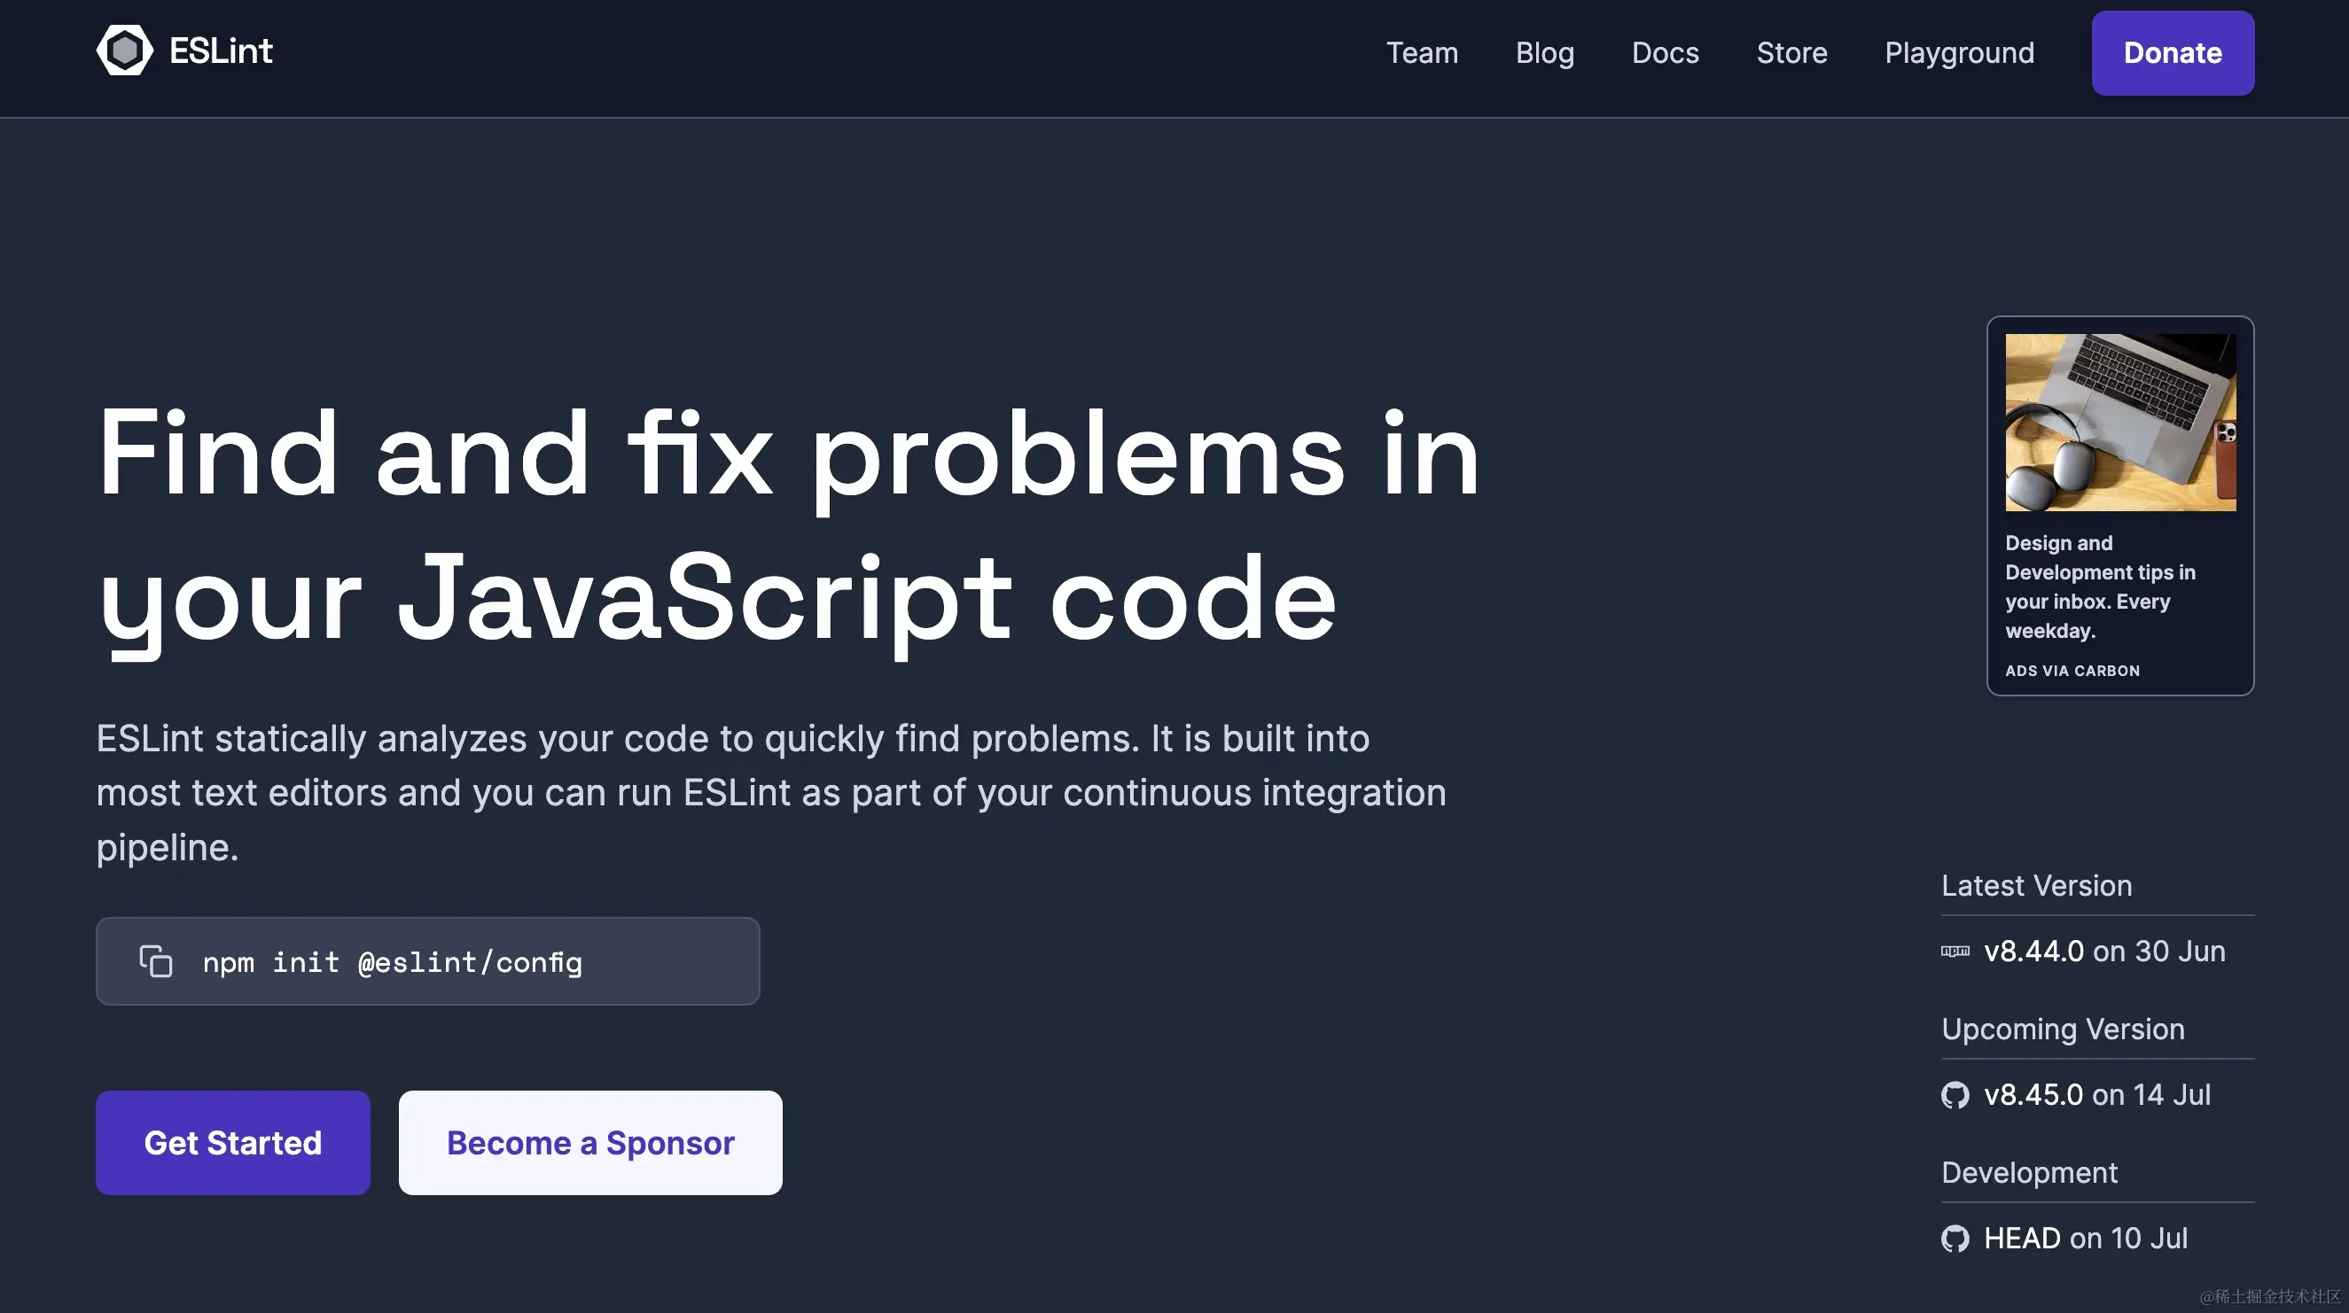2349x1313 pixels.
Task: Click Become a Sponsor button
Action: [x=590, y=1143]
